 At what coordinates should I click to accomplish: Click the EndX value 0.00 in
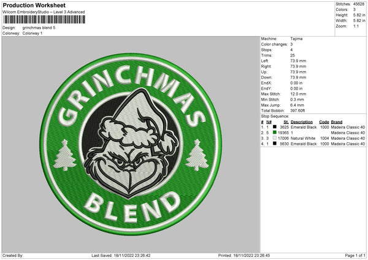coord(296,83)
